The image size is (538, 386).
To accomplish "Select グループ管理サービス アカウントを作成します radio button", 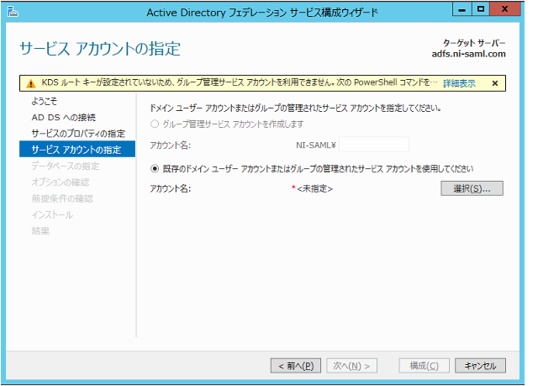I will tap(155, 124).
